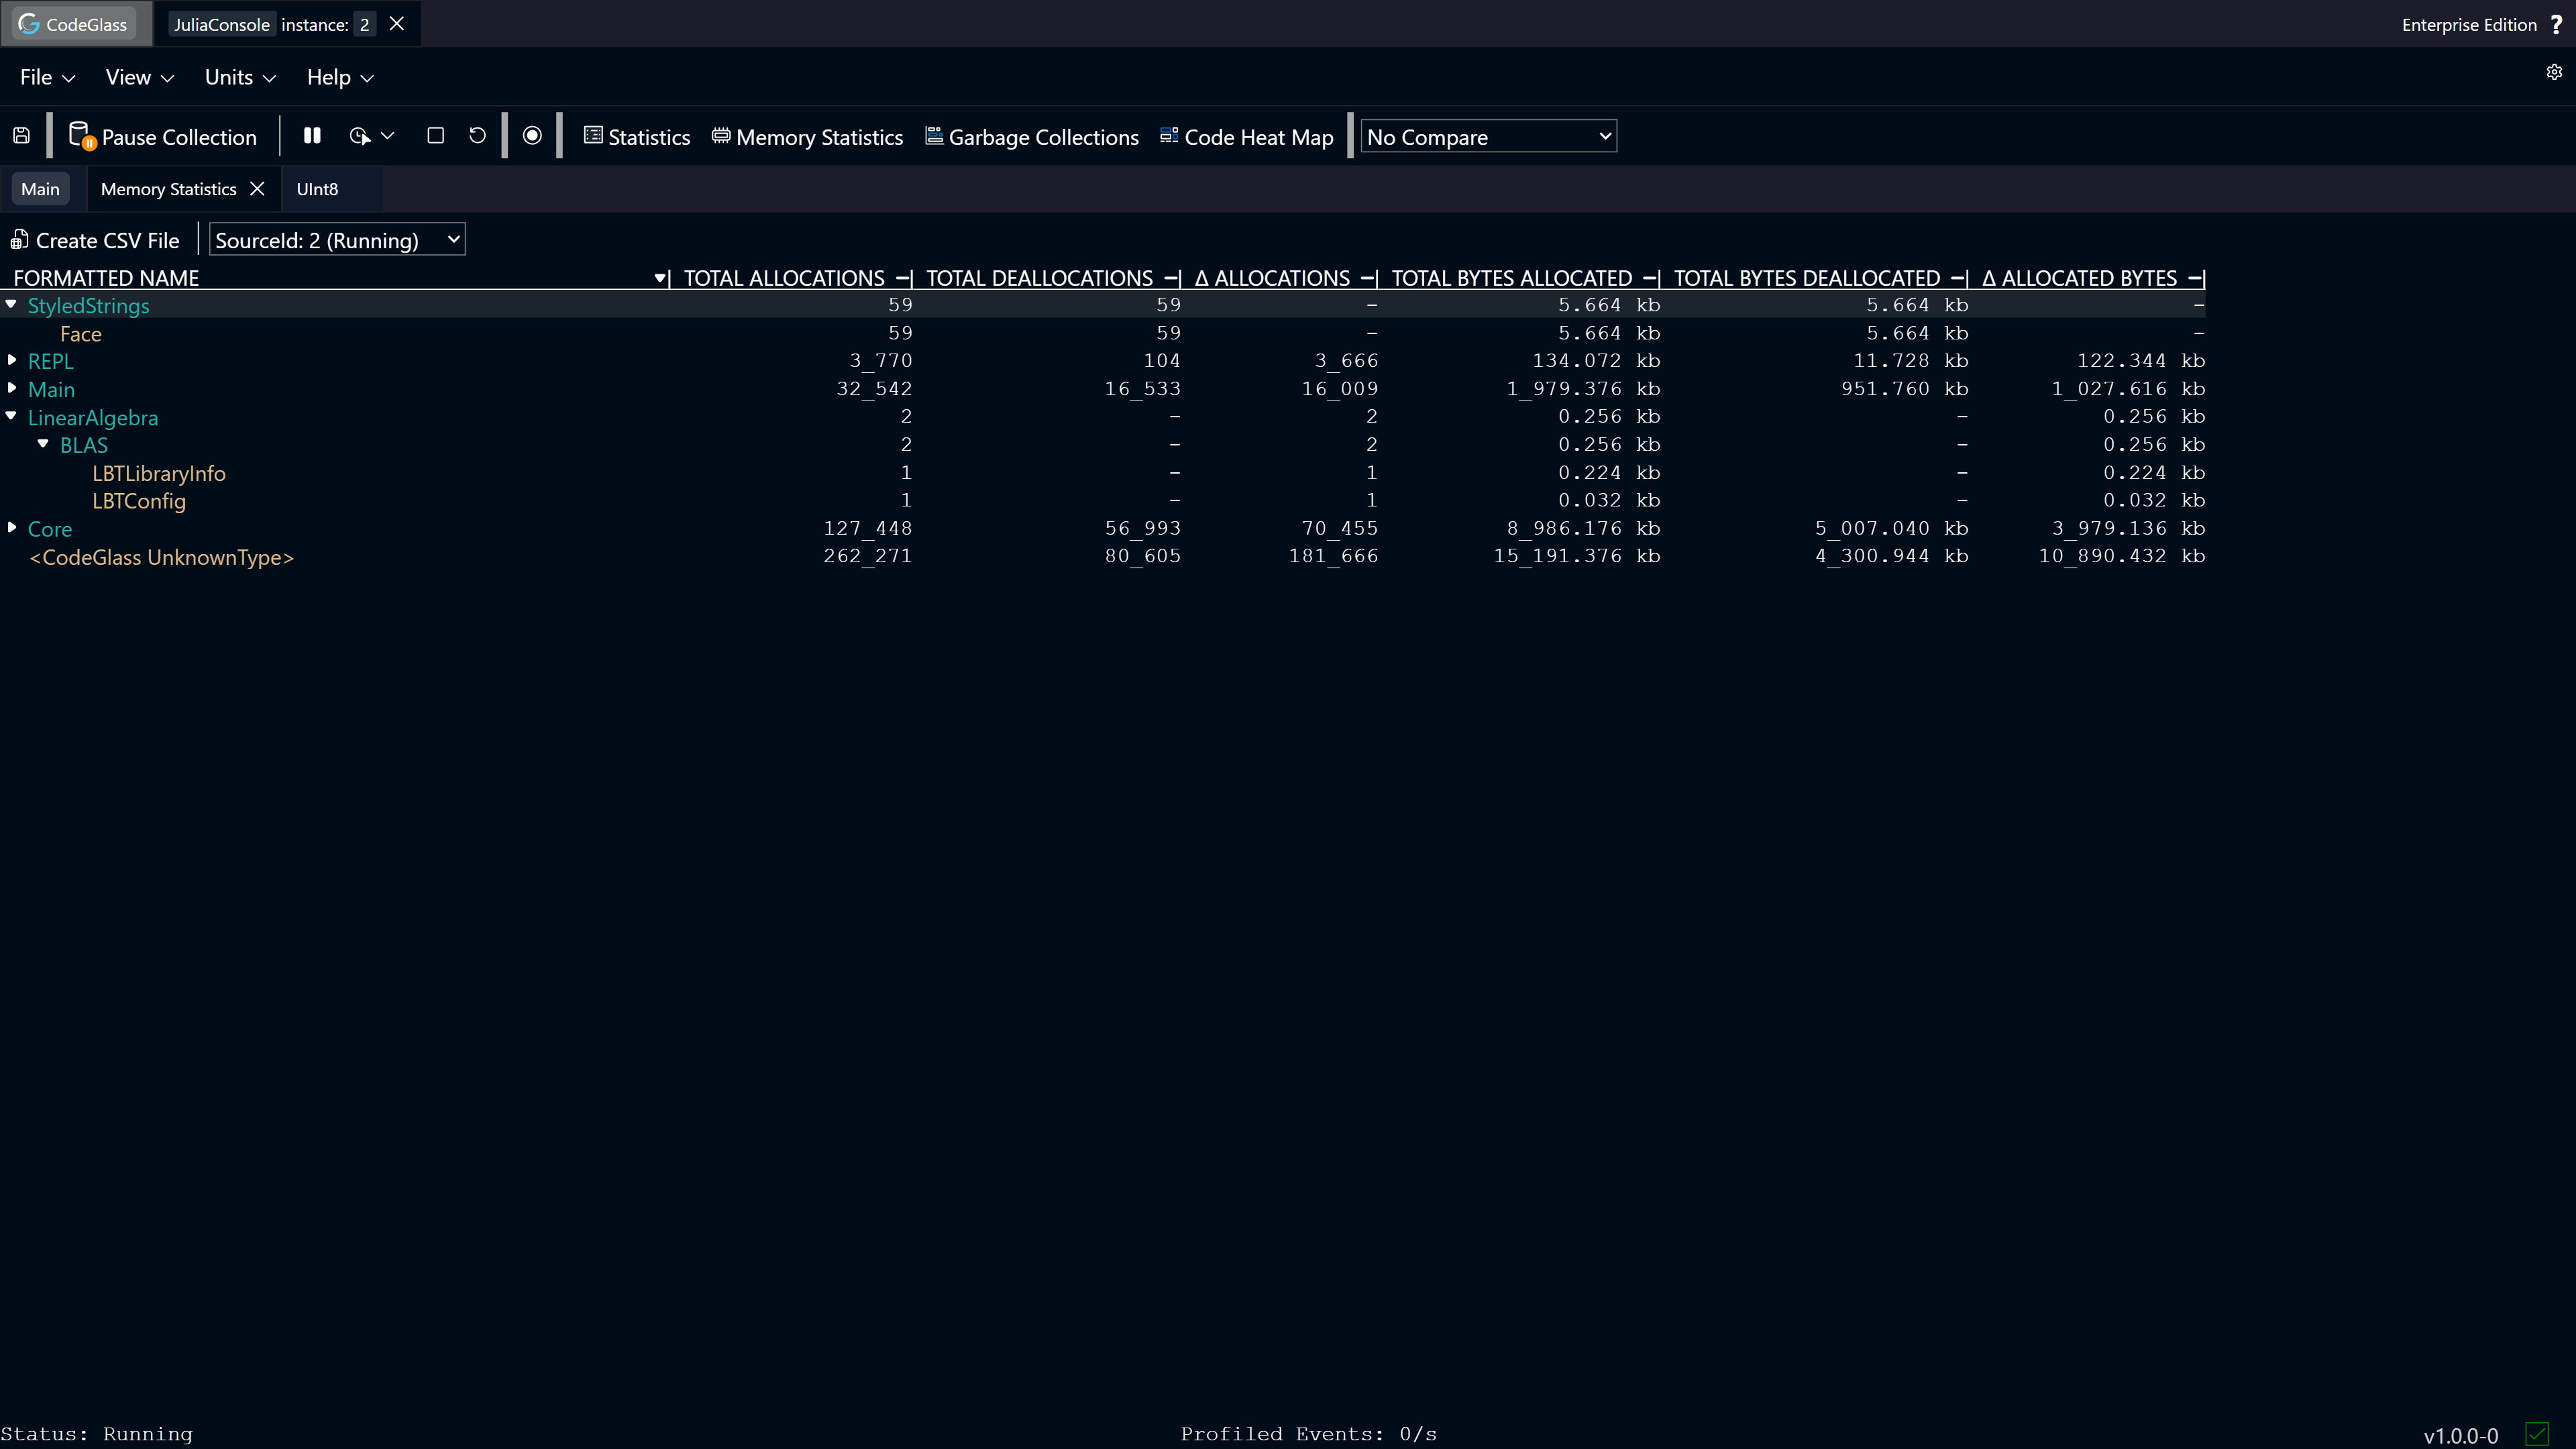Open the File menu
This screenshot has height=1449, width=2576.
[x=47, y=77]
